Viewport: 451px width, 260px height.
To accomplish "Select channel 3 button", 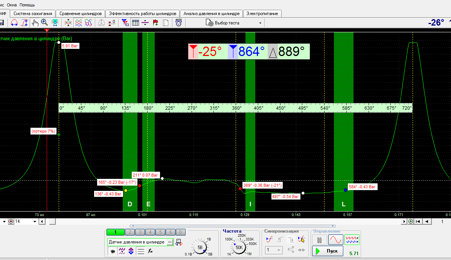I will [x=140, y=232].
